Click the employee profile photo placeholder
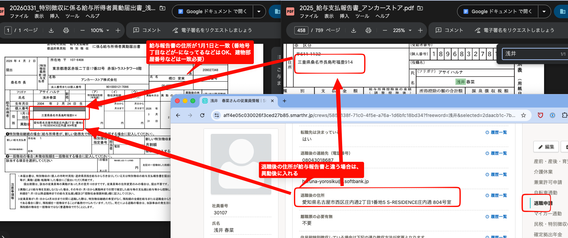The width and height of the screenshot is (568, 238). pyautogui.click(x=241, y=164)
